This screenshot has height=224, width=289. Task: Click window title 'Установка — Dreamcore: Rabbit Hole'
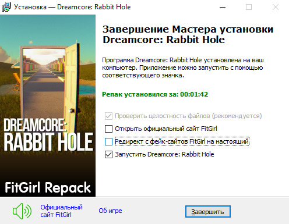coord(72,7)
